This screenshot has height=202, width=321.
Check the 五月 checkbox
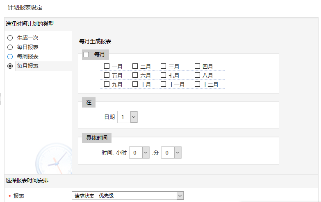(107, 75)
